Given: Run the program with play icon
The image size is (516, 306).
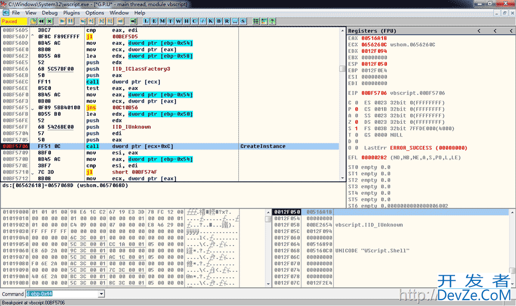Looking at the screenshot, I should tap(62, 21).
